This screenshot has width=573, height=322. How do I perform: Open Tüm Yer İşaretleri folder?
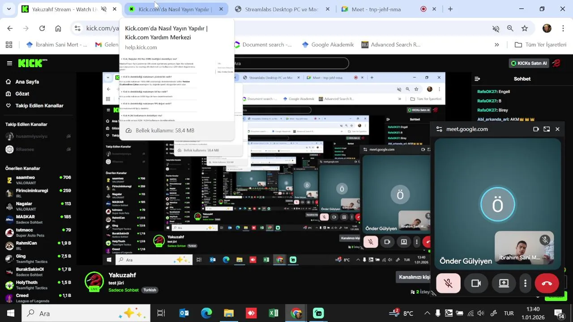540,45
